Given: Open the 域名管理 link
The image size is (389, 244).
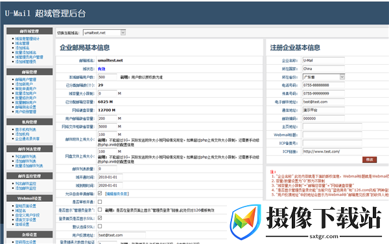Looking at the screenshot, I should (22, 43).
